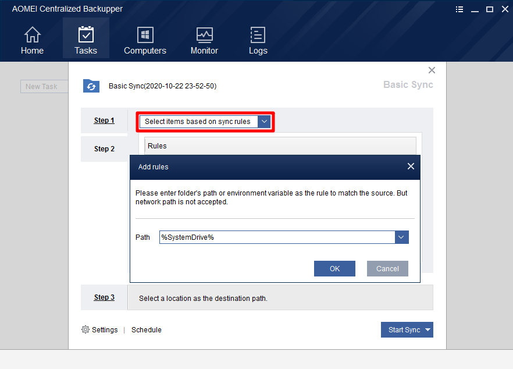
Task: Open the Home section icon
Action: click(32, 35)
